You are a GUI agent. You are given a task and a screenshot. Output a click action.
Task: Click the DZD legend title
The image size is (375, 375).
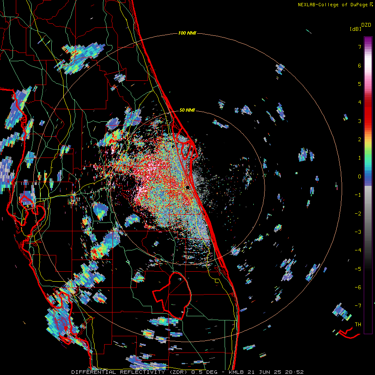[x=366, y=25]
